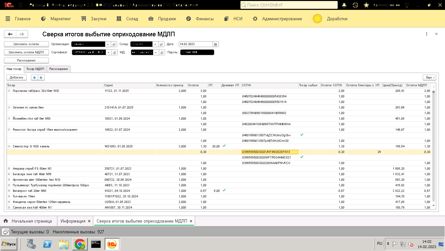The height and width of the screenshot is (251, 445).
Task: Click the table's scroll-down arrow
Action: (434, 206)
